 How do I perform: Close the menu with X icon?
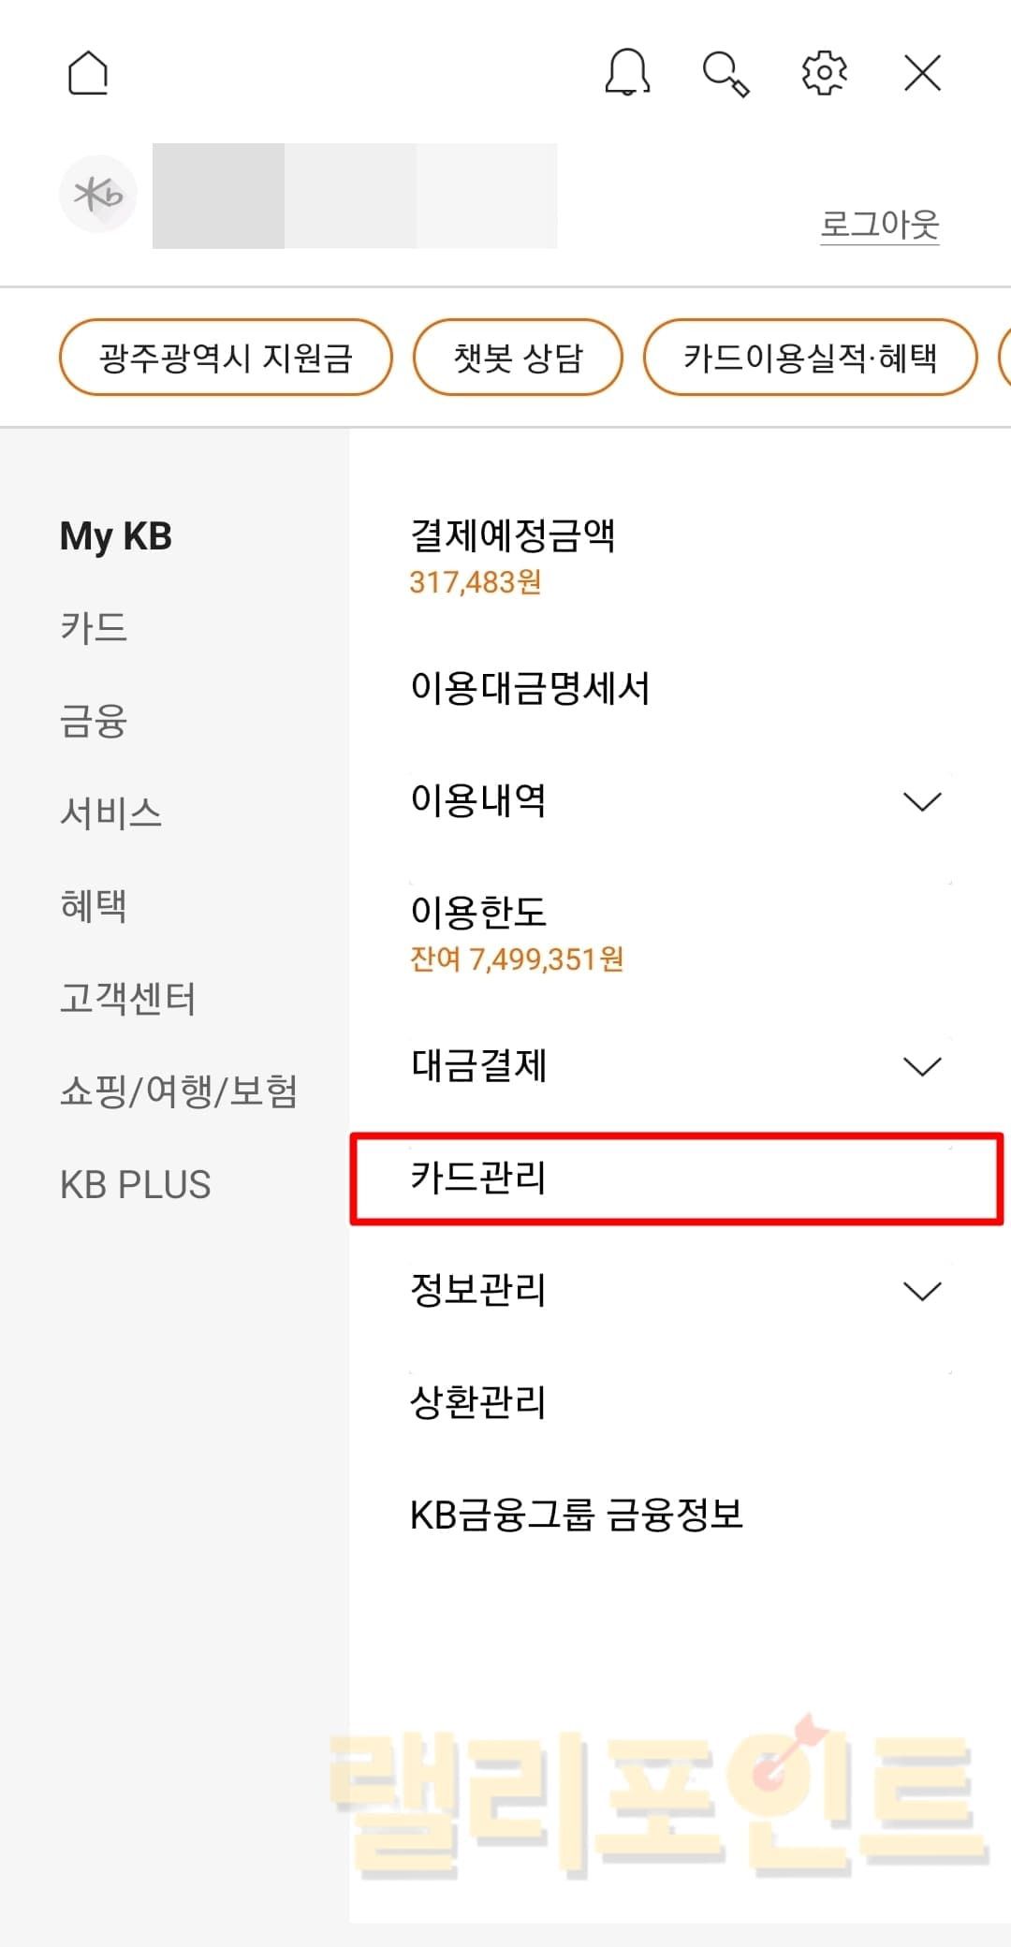[922, 73]
